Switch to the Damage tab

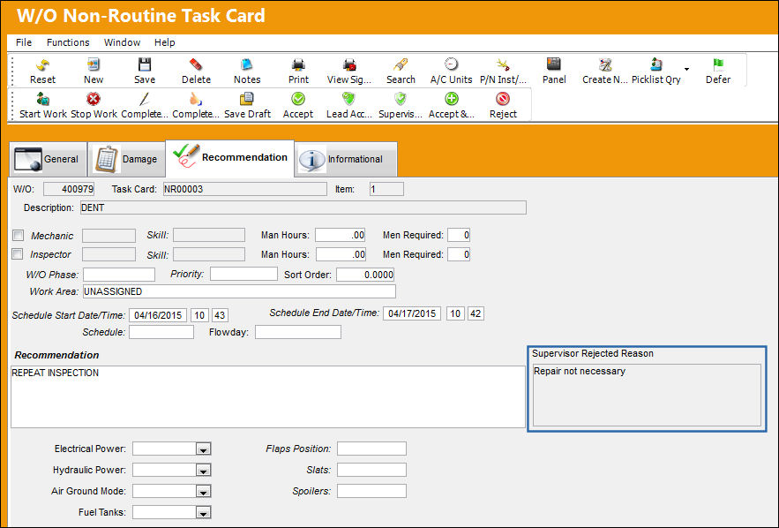tap(127, 159)
